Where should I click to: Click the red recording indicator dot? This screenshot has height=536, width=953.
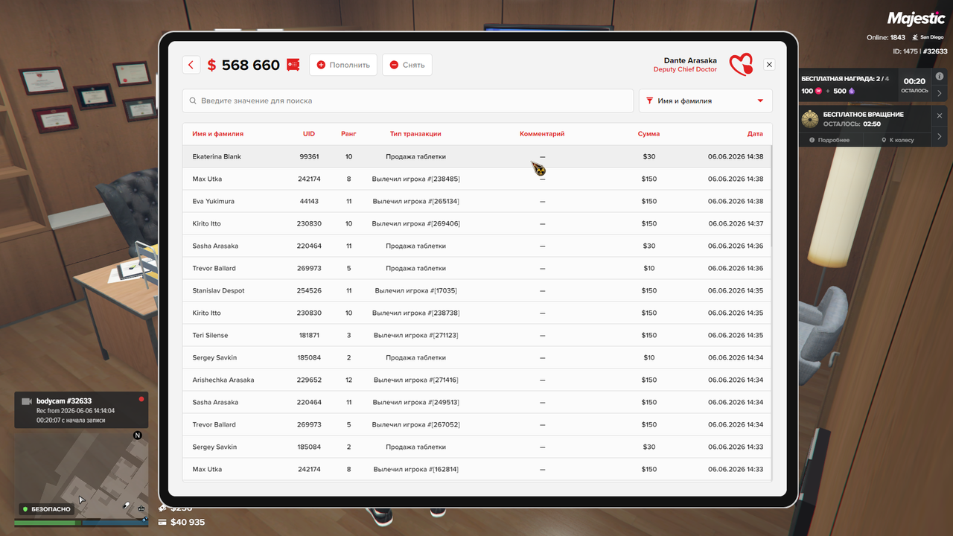[141, 399]
